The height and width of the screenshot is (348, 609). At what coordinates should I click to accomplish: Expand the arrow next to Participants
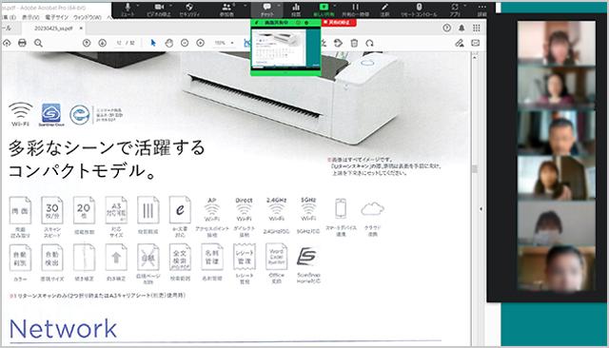246,6
